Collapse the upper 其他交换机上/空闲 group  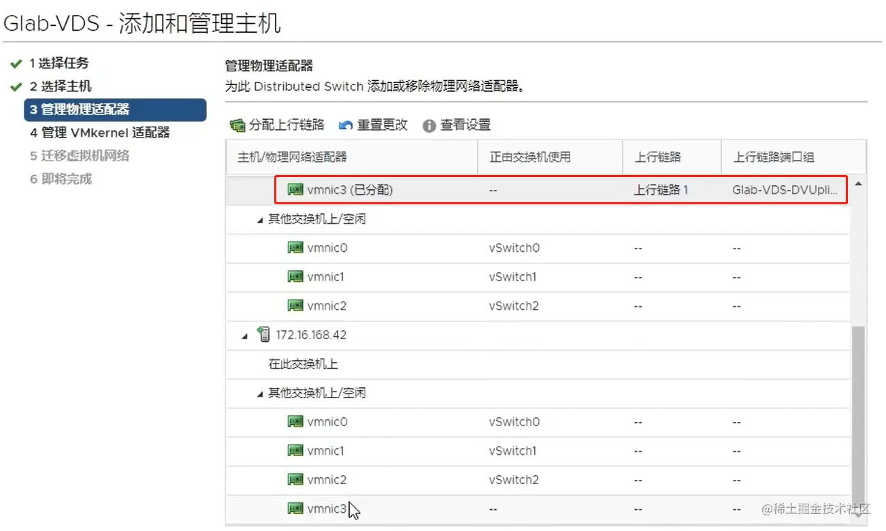tap(260, 220)
